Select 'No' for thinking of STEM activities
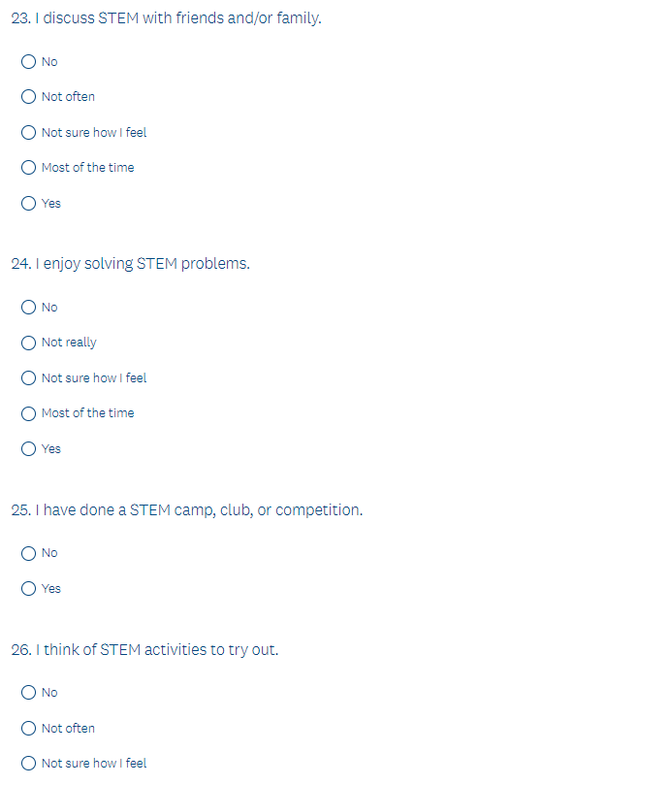The width and height of the screenshot is (670, 785). click(29, 693)
